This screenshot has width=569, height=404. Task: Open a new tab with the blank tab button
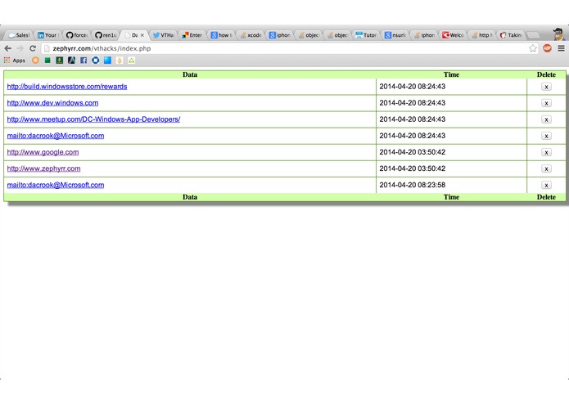534,35
